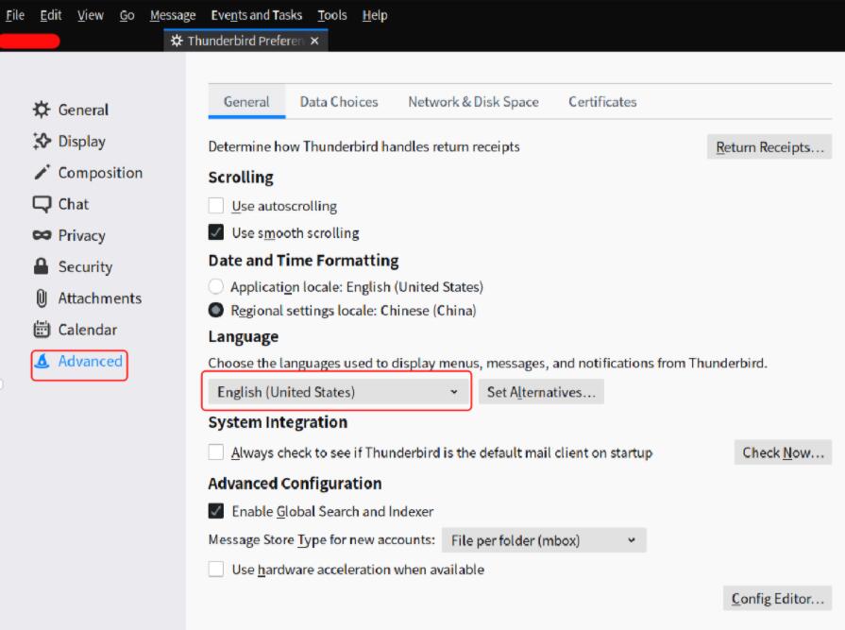This screenshot has width=845, height=630.
Task: Open the Calendar category icon
Action: pos(42,330)
